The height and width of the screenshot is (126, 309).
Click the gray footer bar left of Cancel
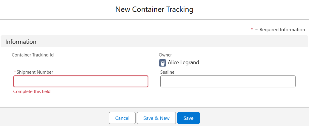54,118
